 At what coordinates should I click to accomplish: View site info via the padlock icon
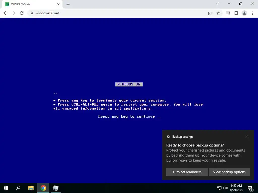click(x=32, y=13)
